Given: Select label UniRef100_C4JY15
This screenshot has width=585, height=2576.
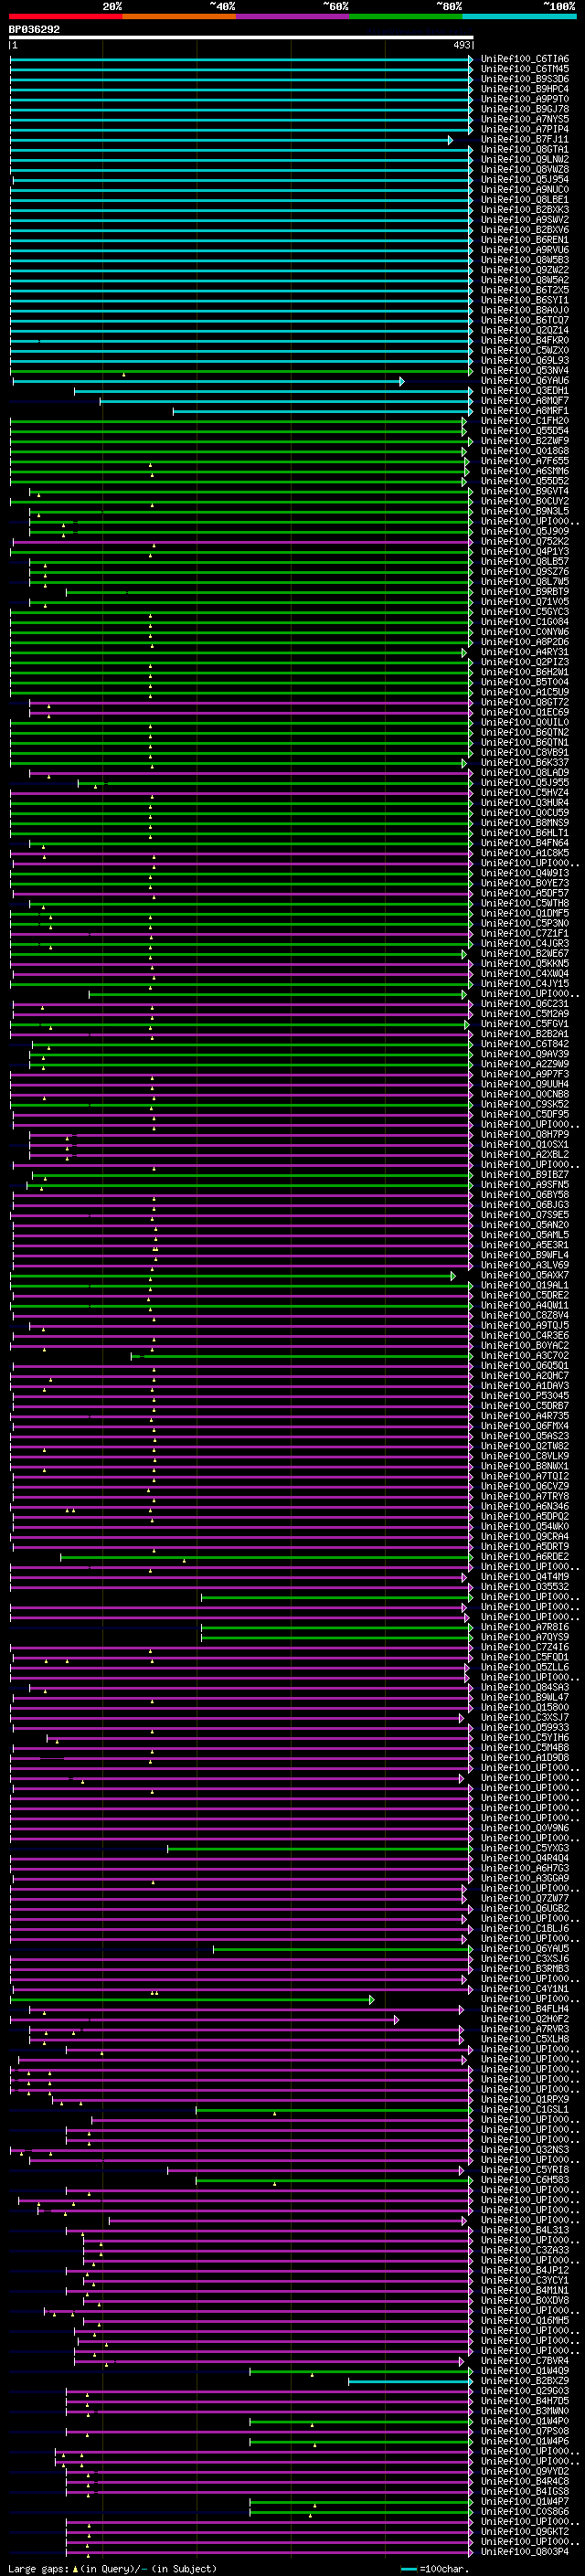Looking at the screenshot, I should [525, 983].
